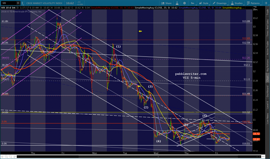Screen dimensions: 270x159
Task: Click the (1) wave label
Action: coord(118,46)
